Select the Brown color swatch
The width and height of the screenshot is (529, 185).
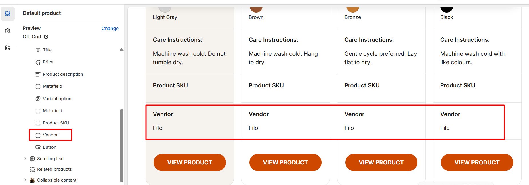(256, 9)
